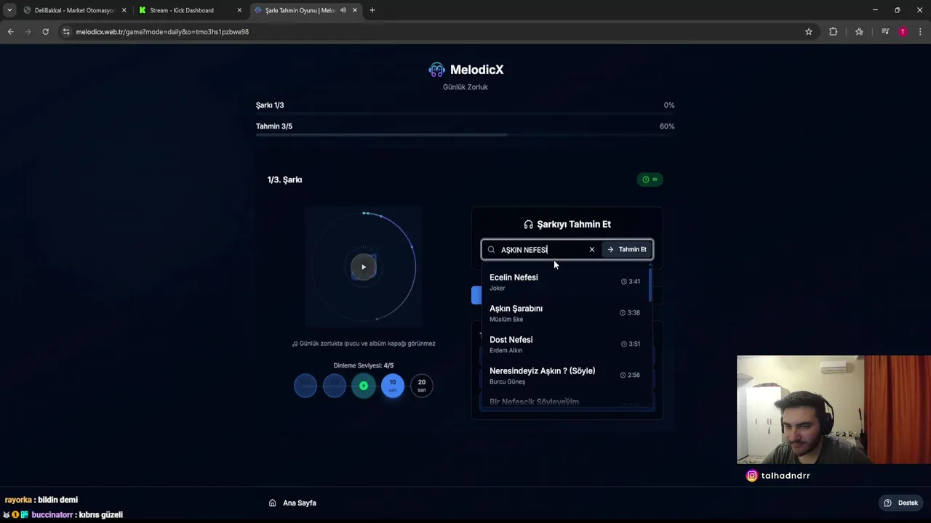Reload the current page
This screenshot has width=931, height=523.
(46, 32)
